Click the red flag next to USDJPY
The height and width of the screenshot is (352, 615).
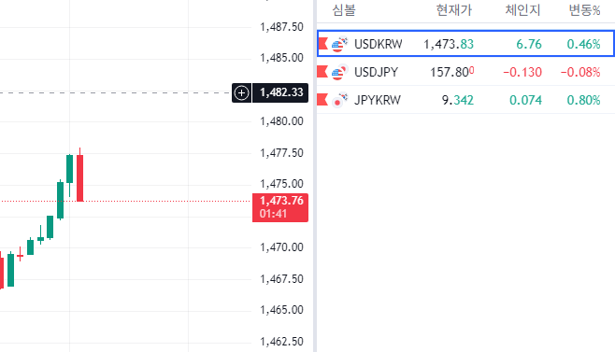click(x=322, y=72)
